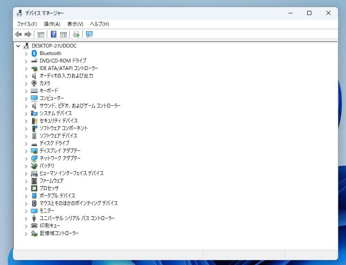Click the ネットワーク アダプター icon
The width and height of the screenshot is (346, 265).
click(34, 158)
